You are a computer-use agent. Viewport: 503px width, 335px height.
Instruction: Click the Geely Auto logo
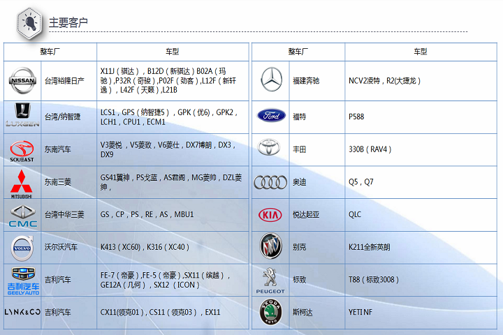point(22,280)
